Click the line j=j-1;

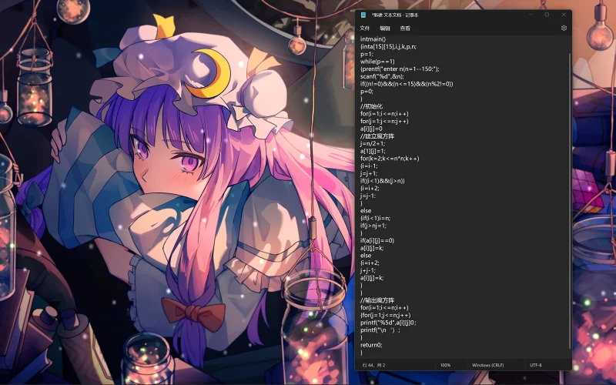[x=368, y=196]
